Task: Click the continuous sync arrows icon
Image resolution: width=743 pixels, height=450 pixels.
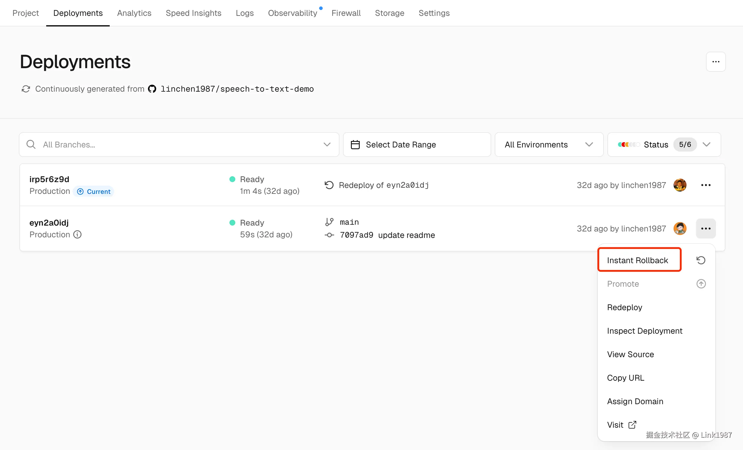Action: [x=26, y=89]
